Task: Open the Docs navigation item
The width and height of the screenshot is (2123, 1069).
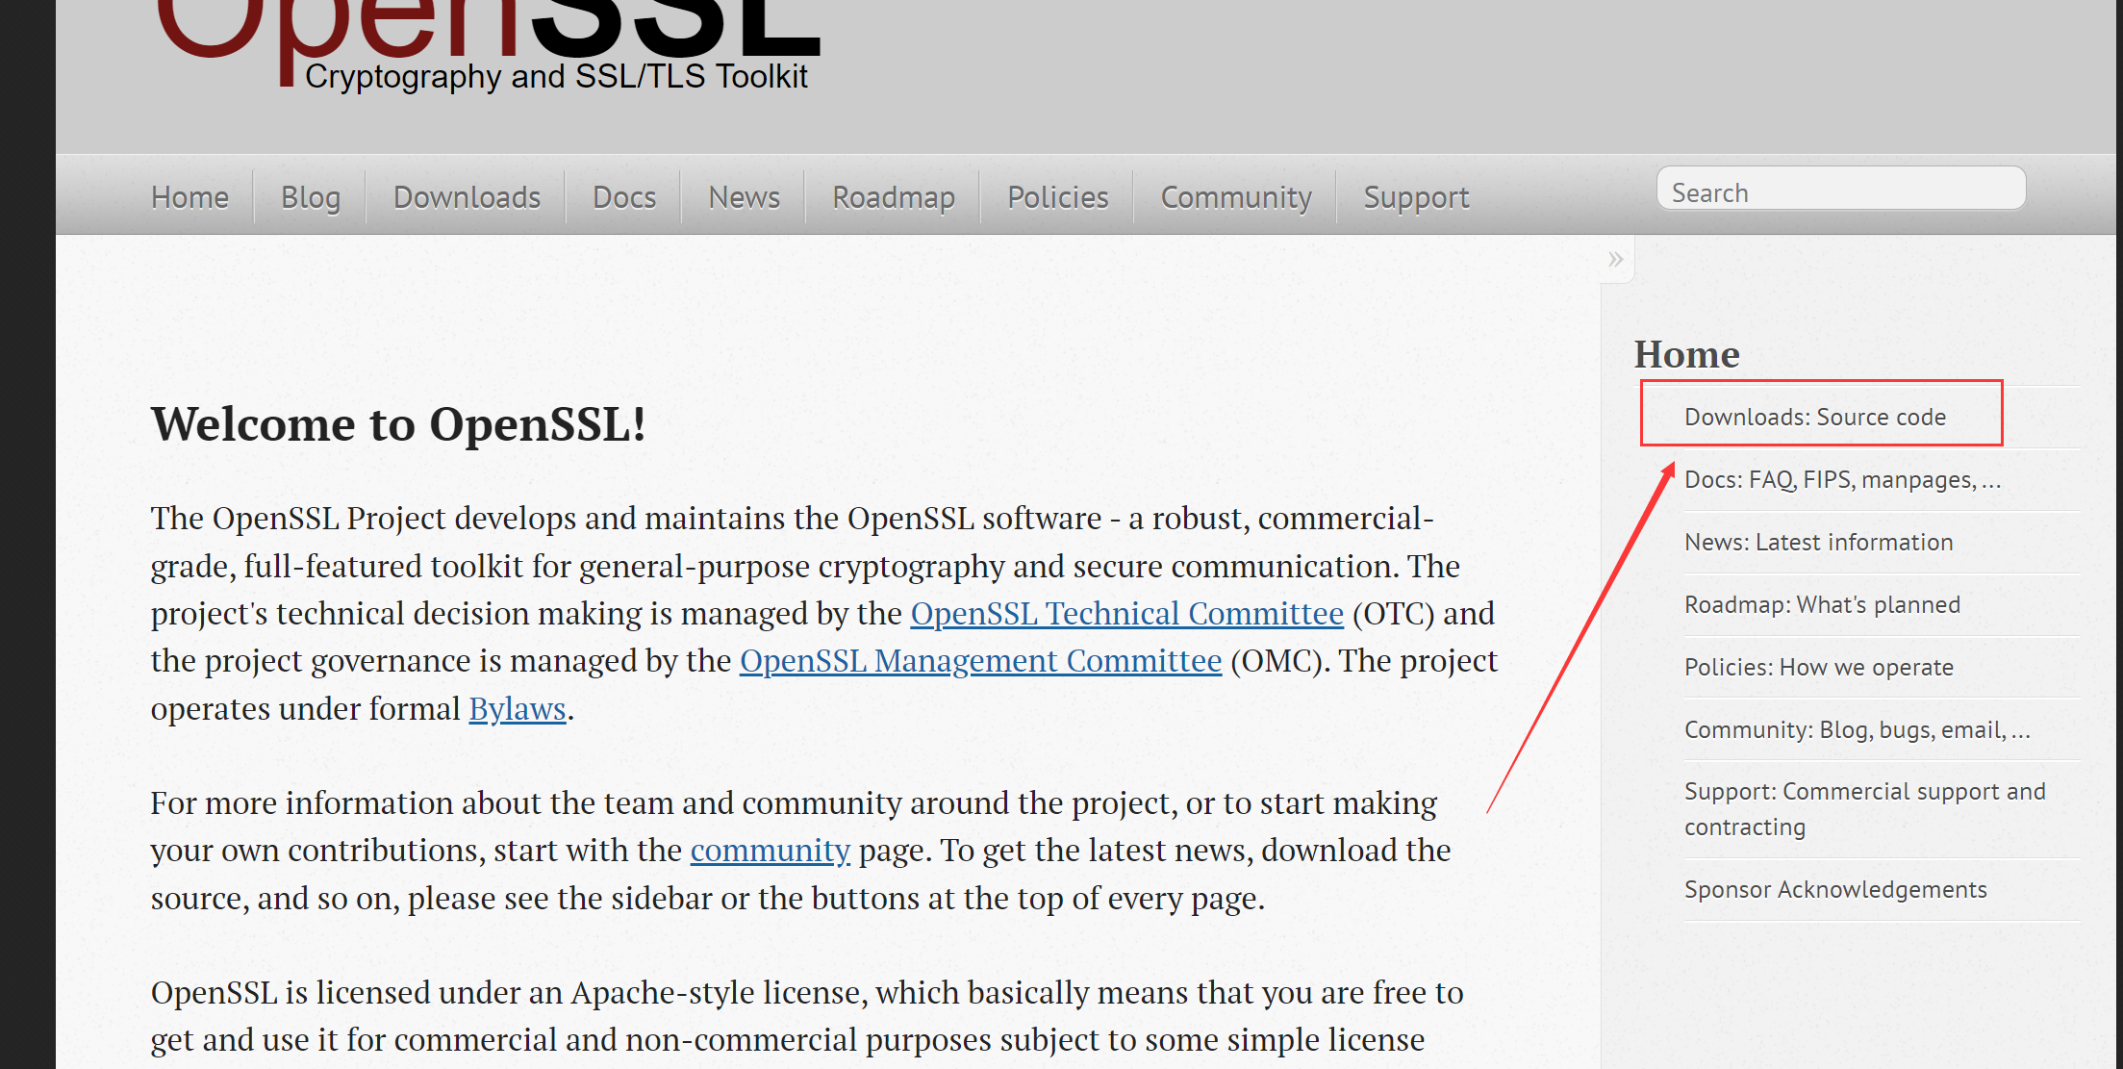Action: pyautogui.click(x=623, y=197)
